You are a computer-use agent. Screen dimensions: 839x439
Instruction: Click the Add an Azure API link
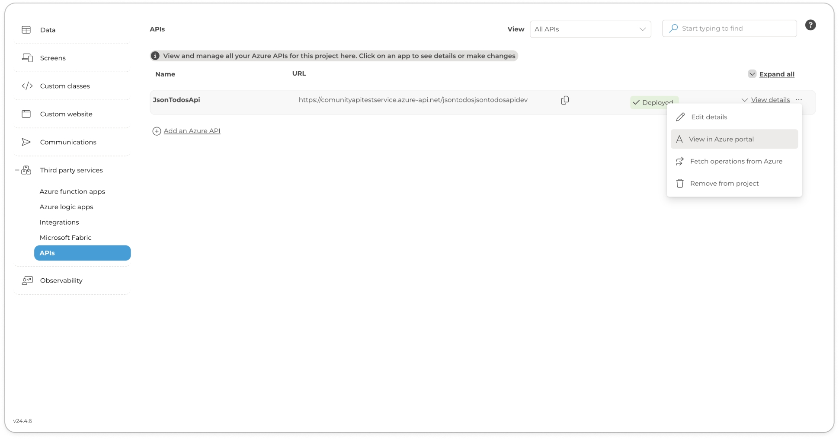tap(192, 131)
